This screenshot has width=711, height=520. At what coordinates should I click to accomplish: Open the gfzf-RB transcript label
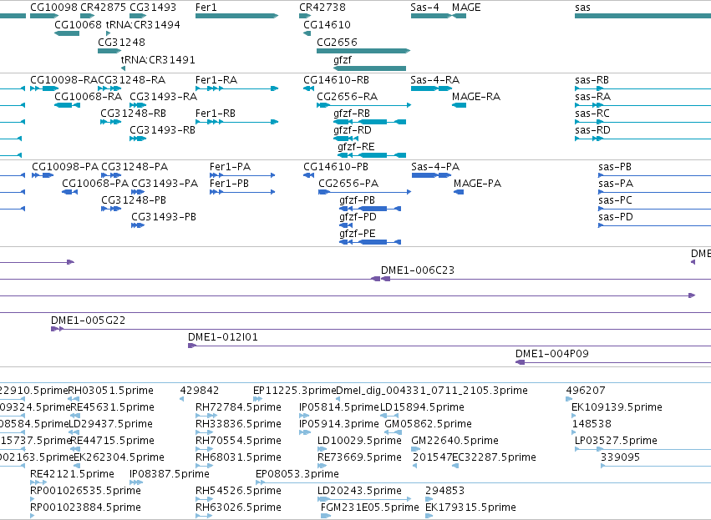(x=352, y=114)
